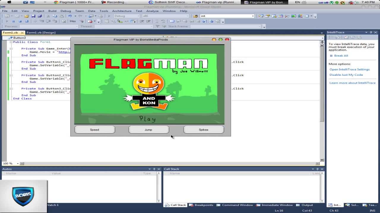Switch to Form1.vb [Design] tab
380x213 pixels.
(x=41, y=33)
